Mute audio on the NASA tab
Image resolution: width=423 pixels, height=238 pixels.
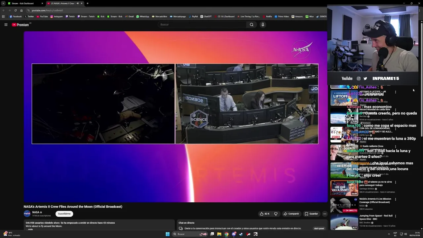78,3
